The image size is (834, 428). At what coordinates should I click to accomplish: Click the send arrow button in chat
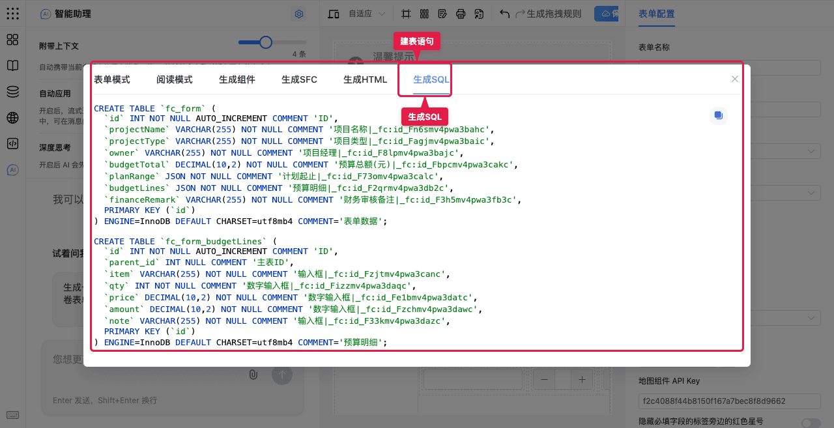(282, 375)
